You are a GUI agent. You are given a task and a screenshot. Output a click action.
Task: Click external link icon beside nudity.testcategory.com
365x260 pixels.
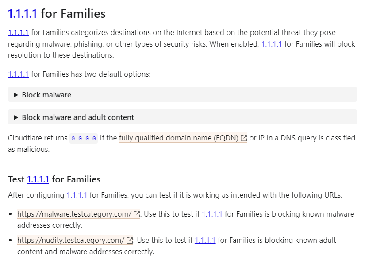pos(129,240)
